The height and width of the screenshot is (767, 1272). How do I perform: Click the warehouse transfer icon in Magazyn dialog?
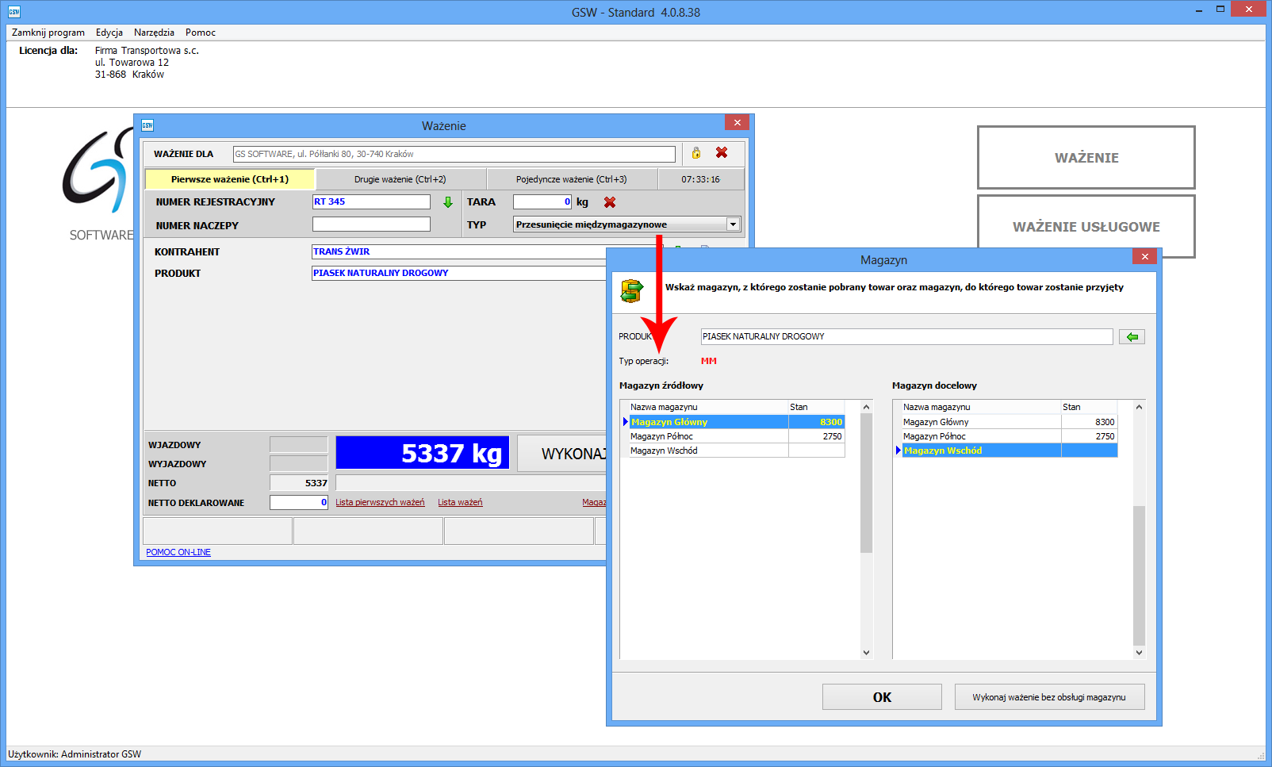point(632,291)
